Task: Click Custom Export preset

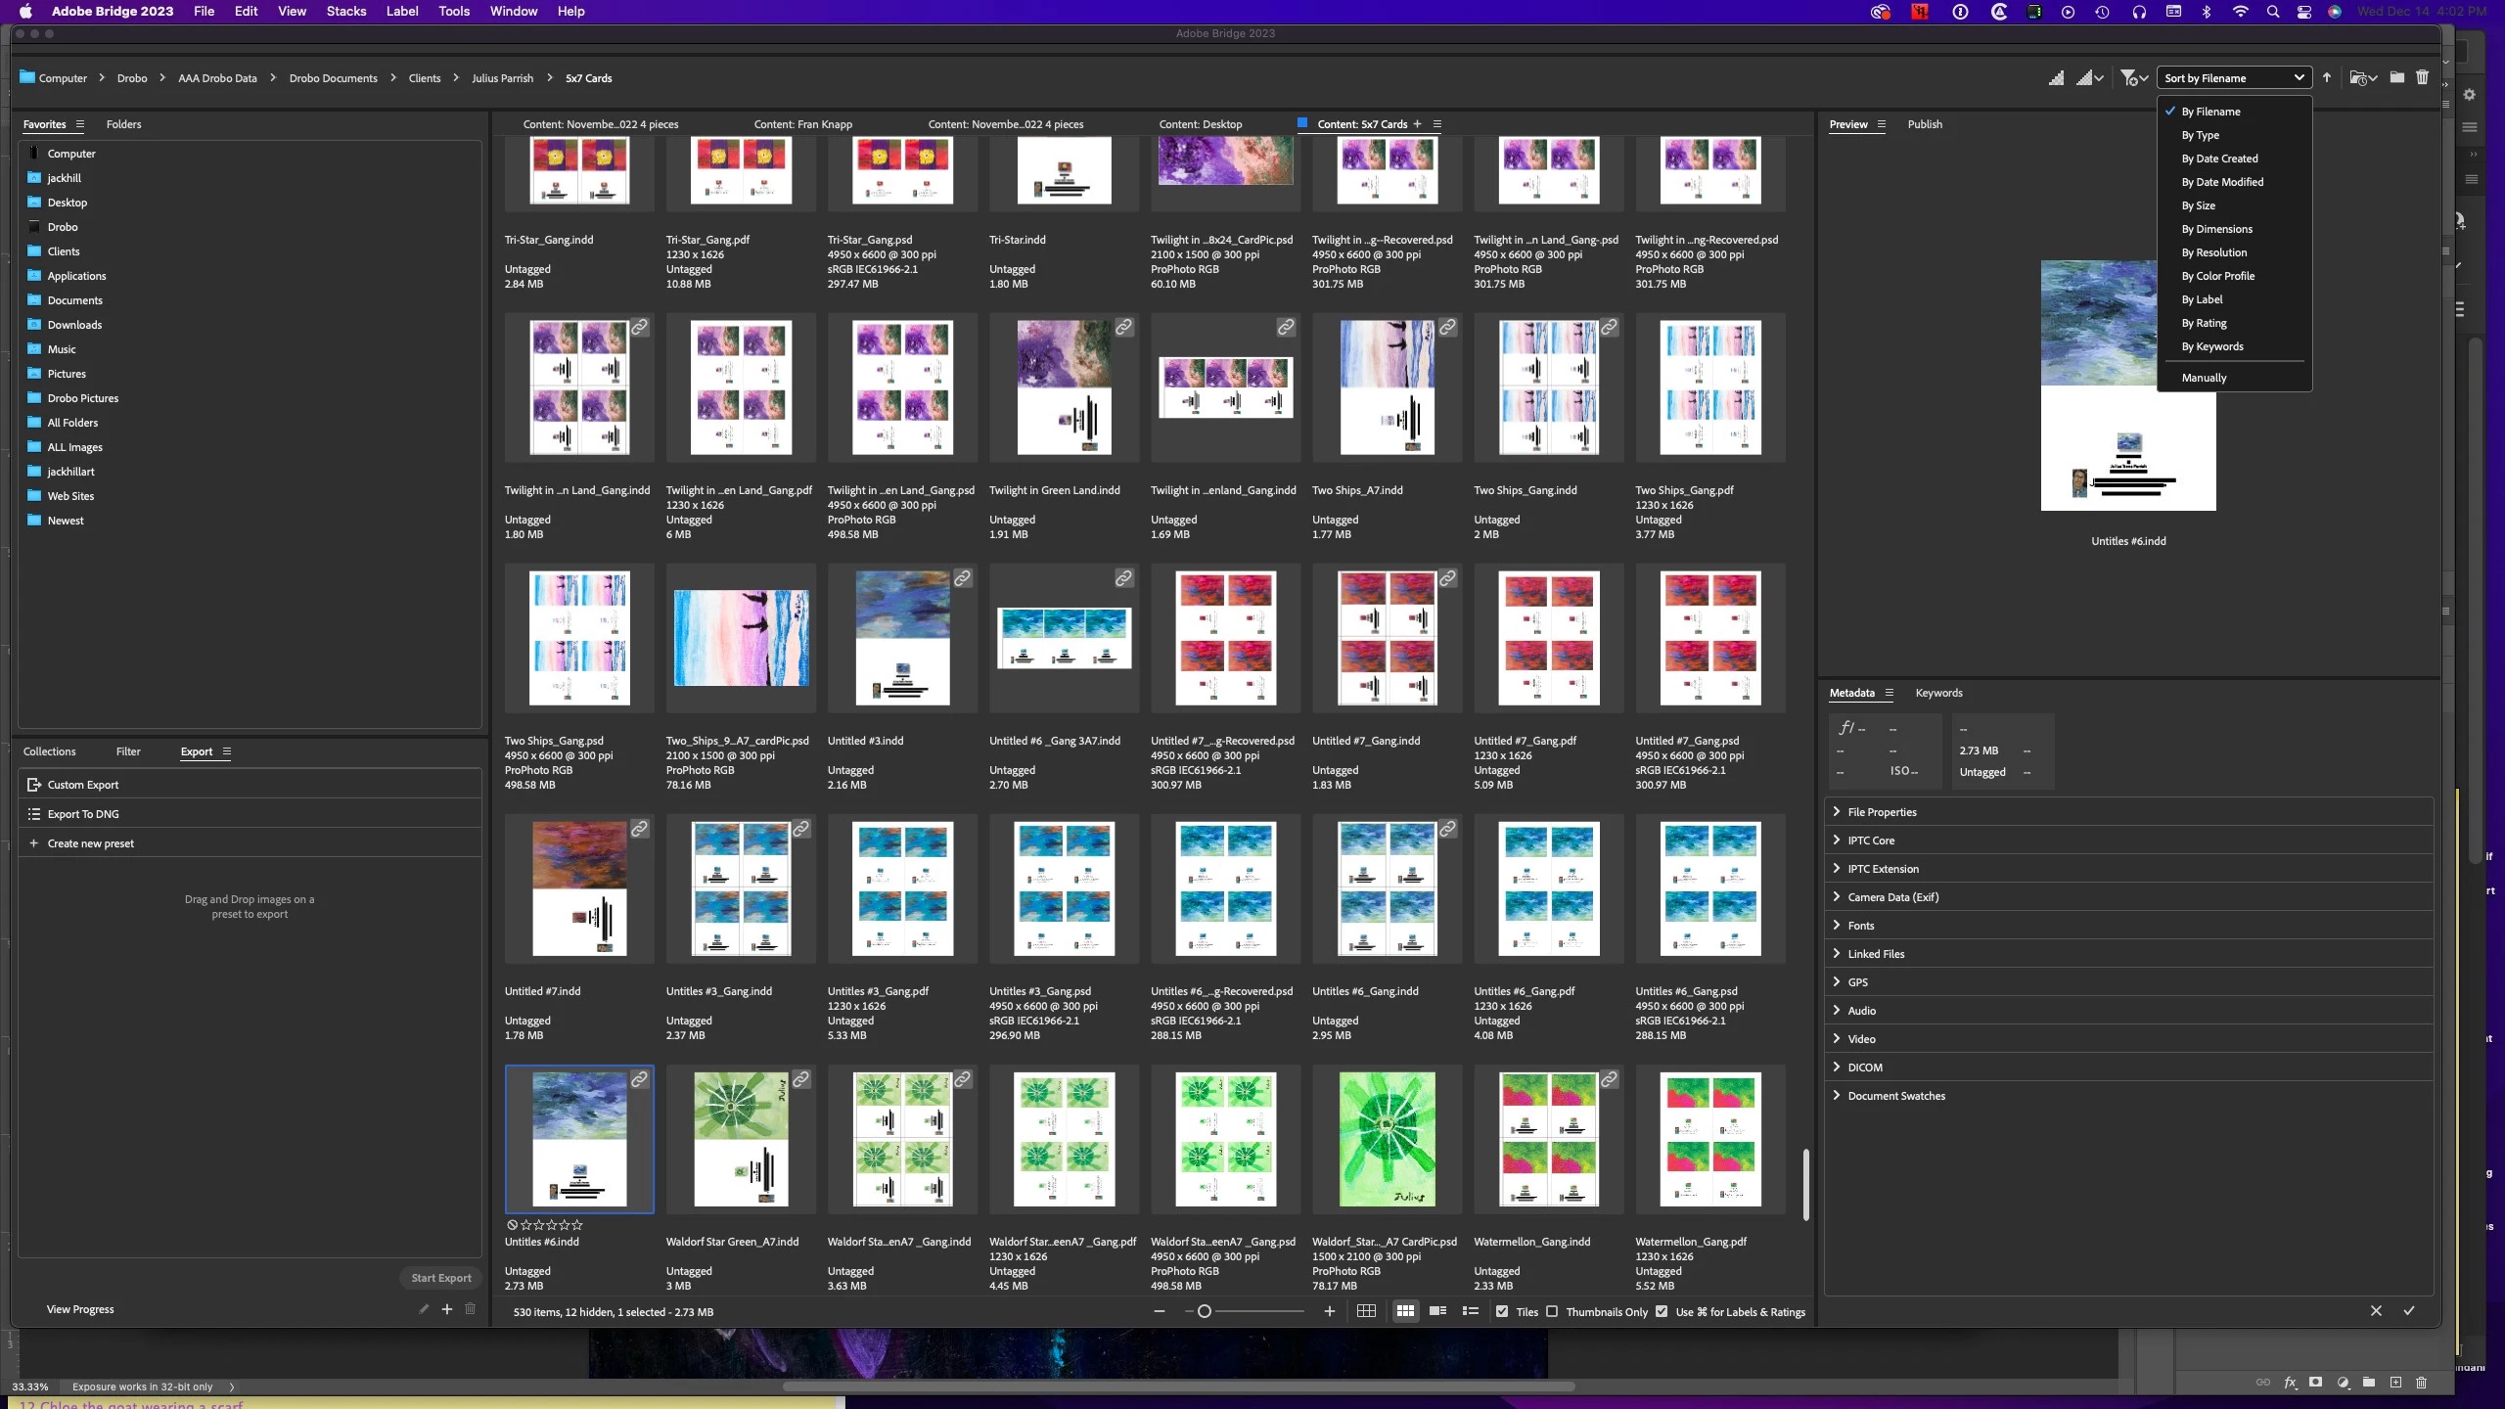Action: tap(83, 785)
